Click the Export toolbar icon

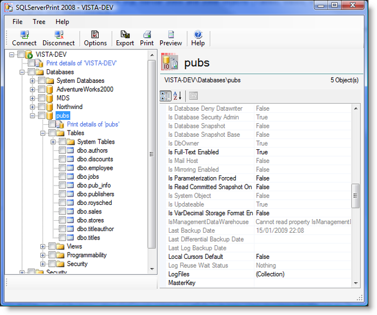(125, 35)
